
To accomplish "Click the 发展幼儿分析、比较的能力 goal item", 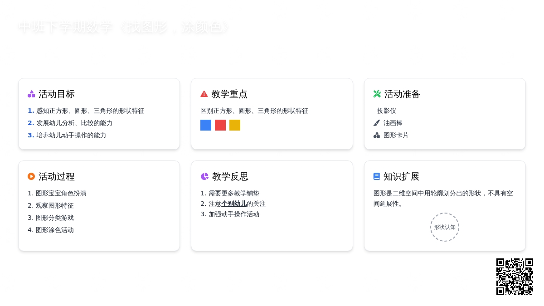I will pyautogui.click(x=74, y=123).
